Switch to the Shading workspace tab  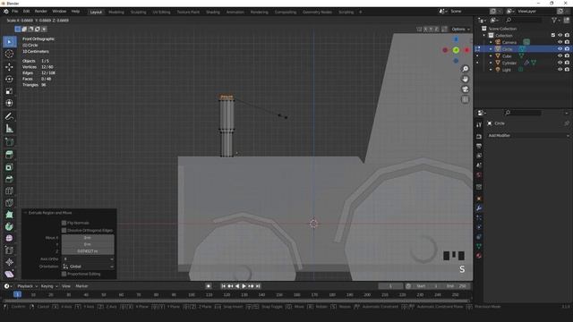pyautogui.click(x=213, y=12)
